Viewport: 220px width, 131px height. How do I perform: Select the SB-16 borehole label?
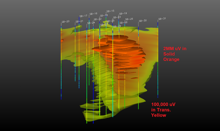[x=93, y=13]
